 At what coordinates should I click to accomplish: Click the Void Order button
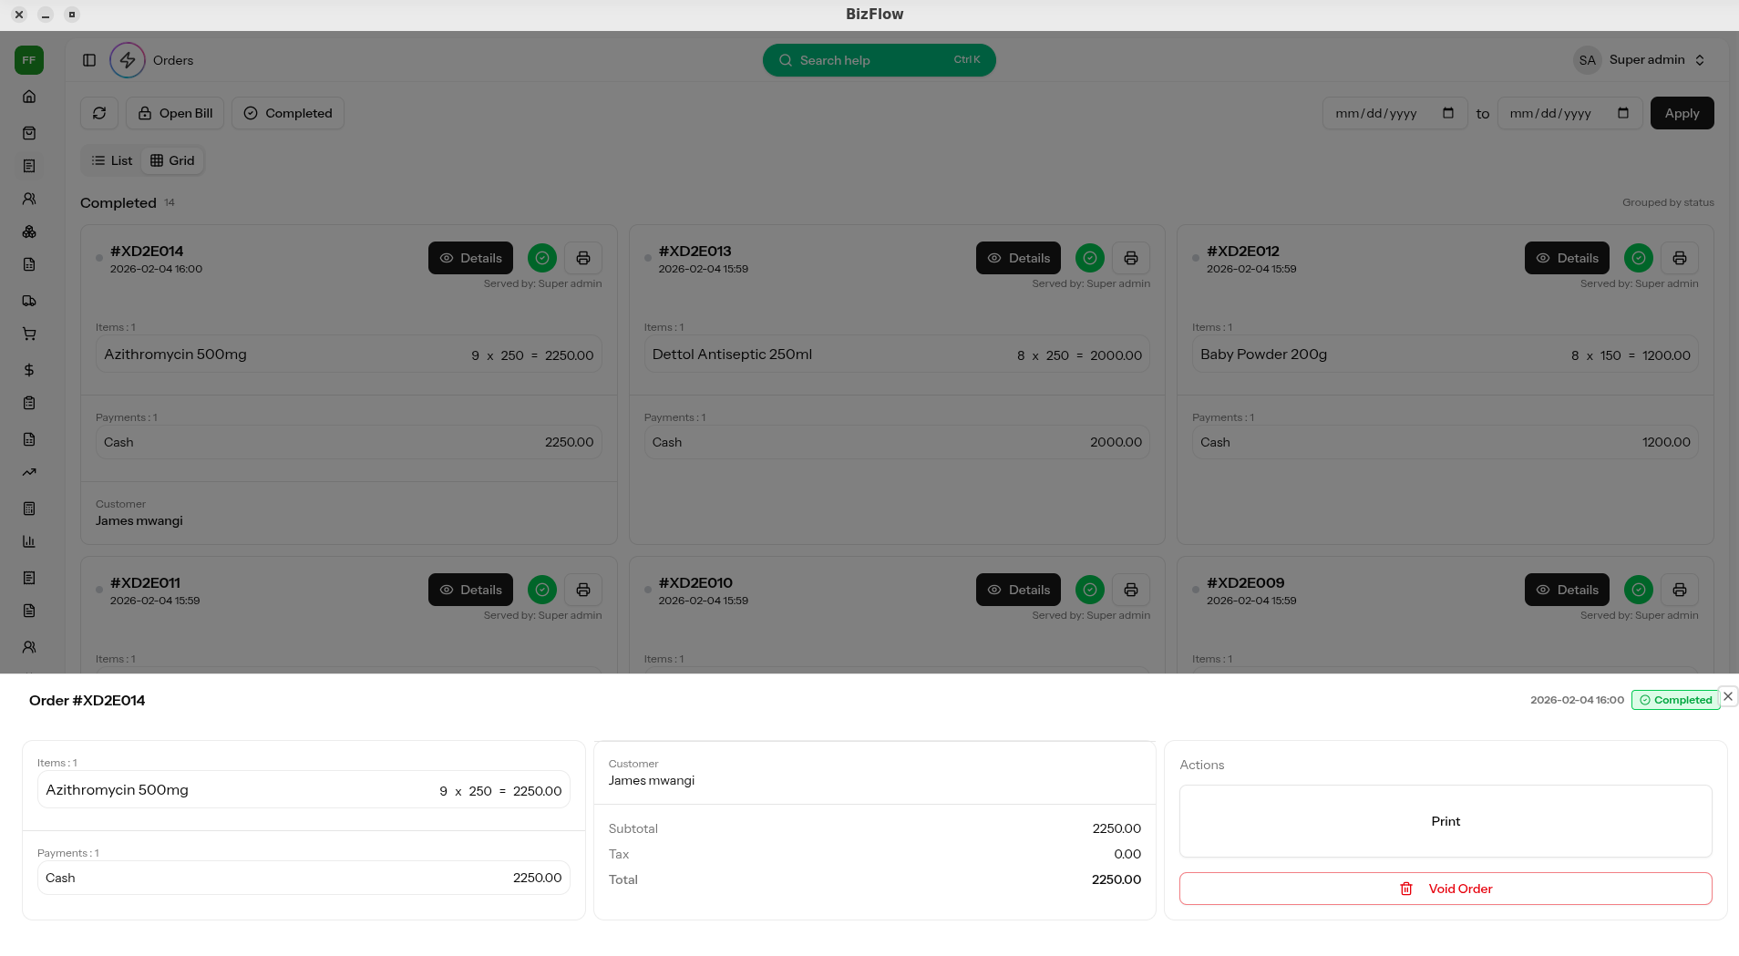[1445, 889]
